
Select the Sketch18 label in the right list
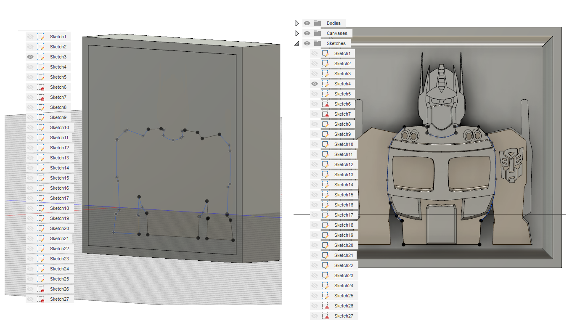(x=344, y=225)
